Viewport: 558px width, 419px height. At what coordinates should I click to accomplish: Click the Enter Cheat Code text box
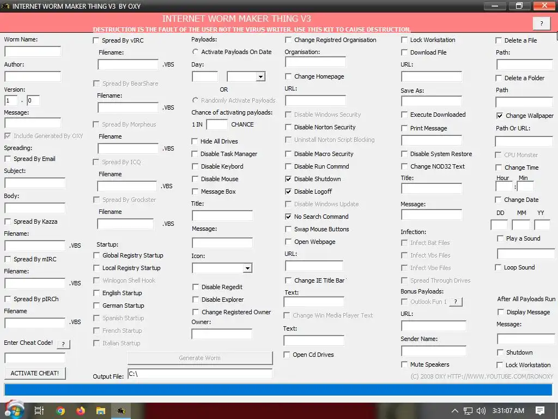click(35, 358)
